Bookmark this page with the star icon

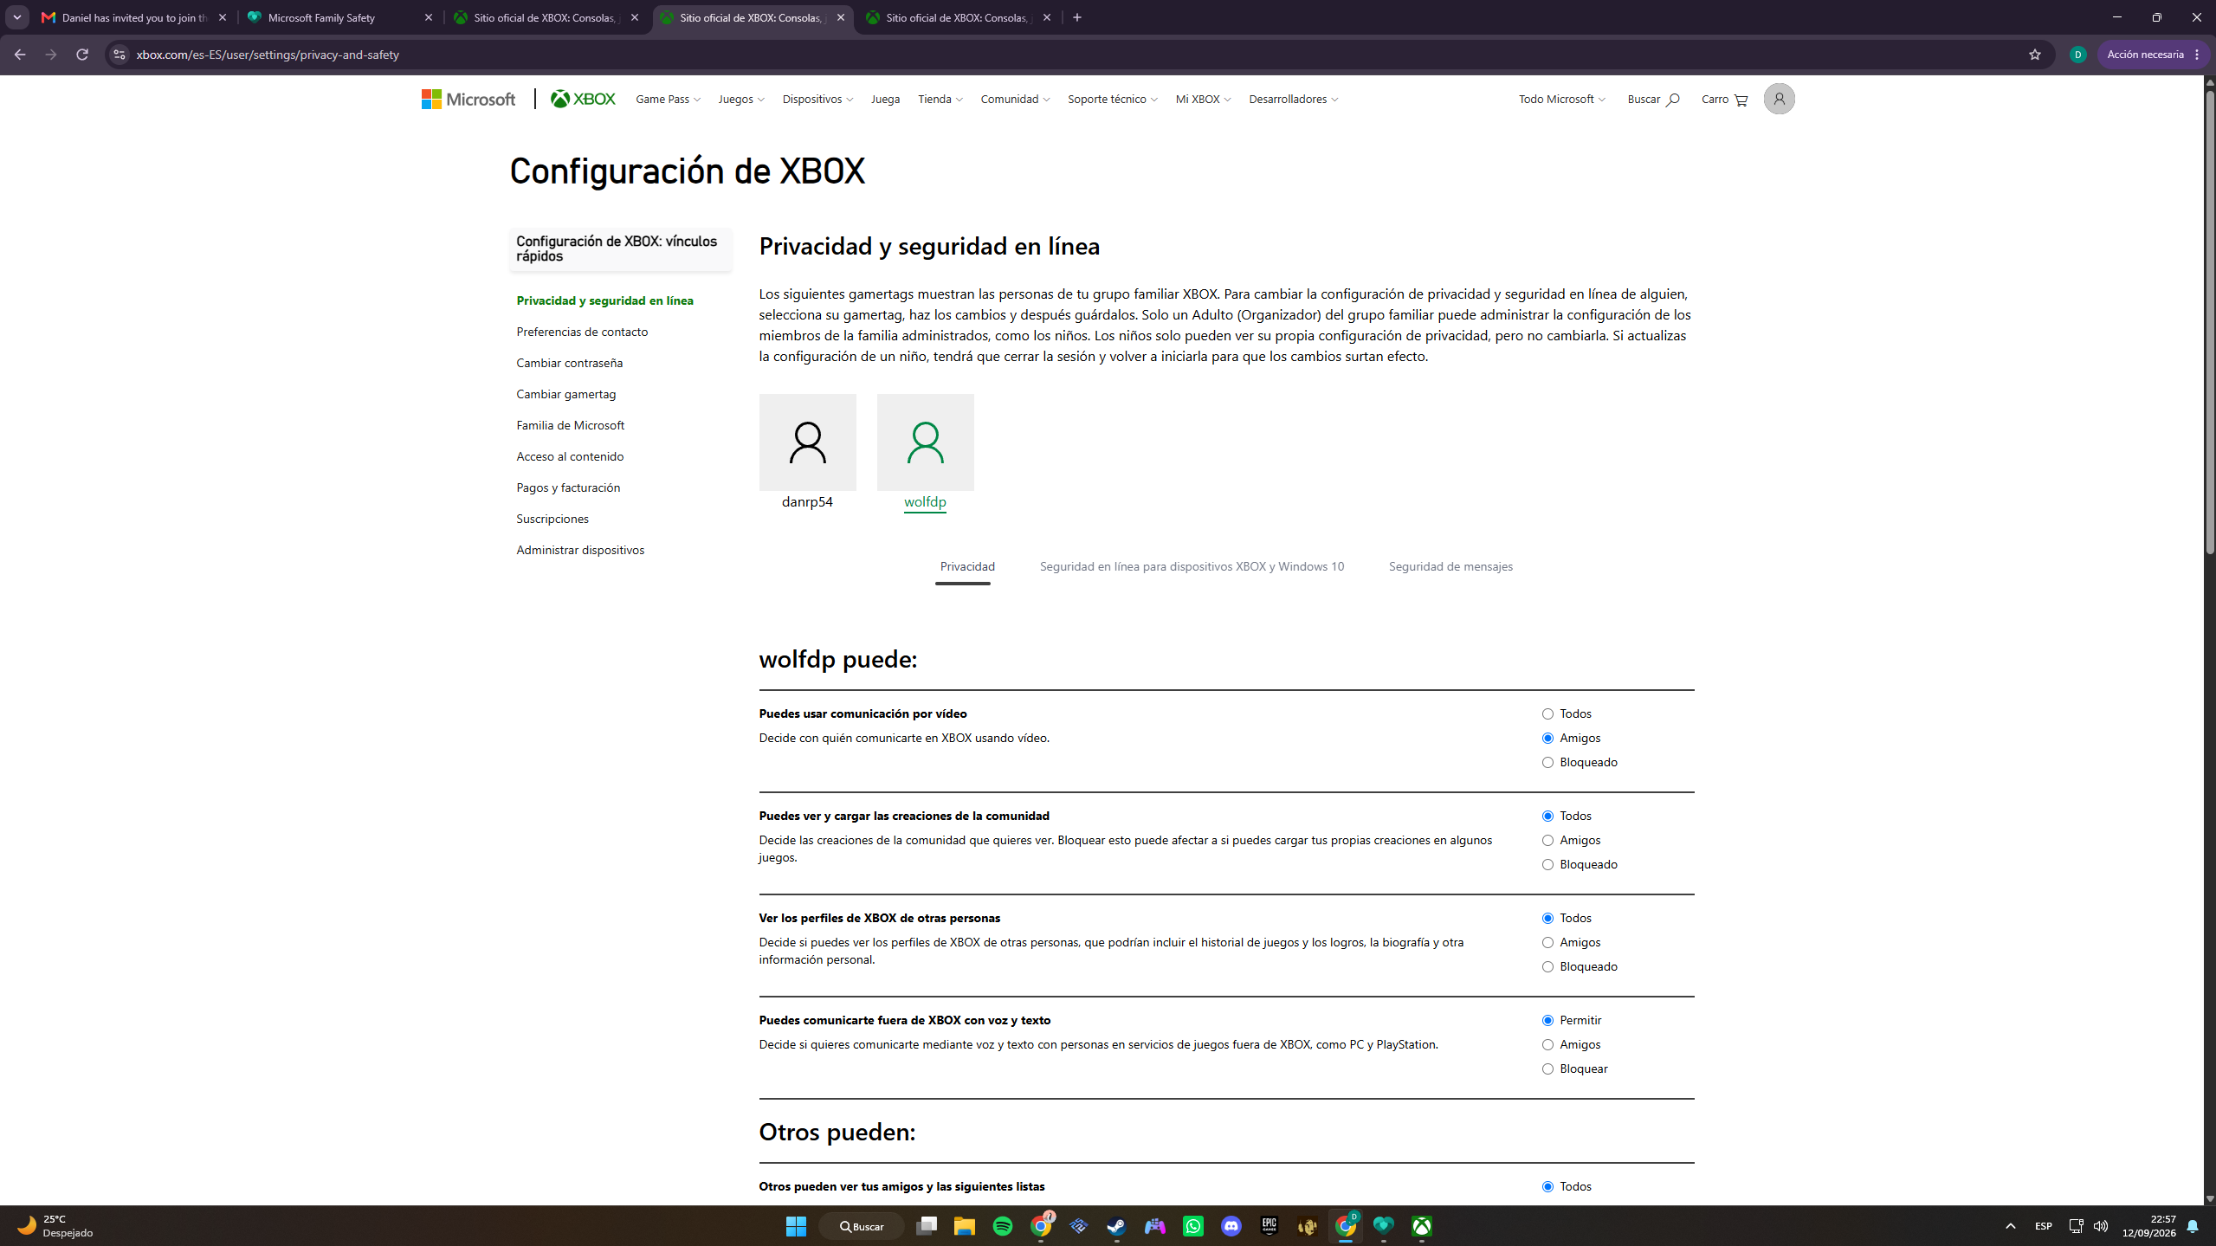pyautogui.click(x=2034, y=55)
